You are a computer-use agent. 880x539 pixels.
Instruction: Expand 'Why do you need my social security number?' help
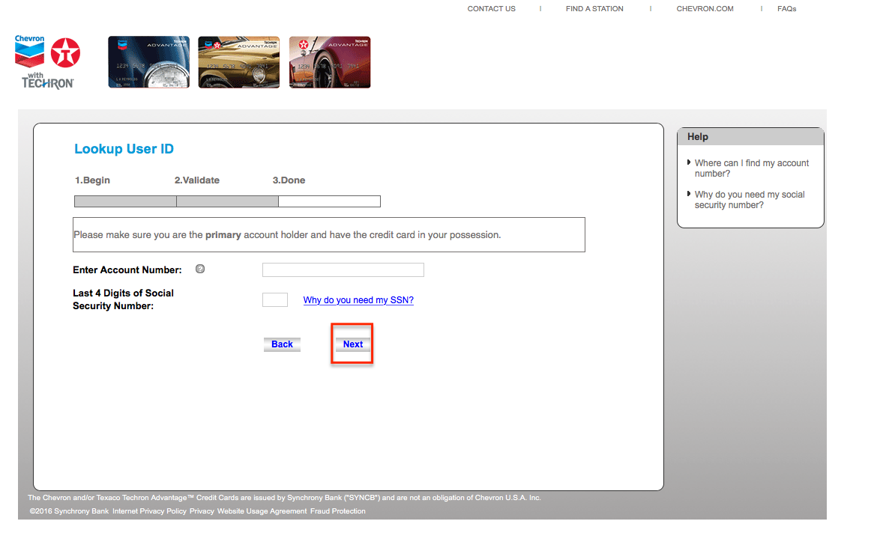point(749,200)
